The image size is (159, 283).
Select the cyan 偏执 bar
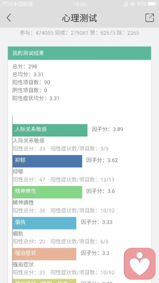(x=44, y=223)
